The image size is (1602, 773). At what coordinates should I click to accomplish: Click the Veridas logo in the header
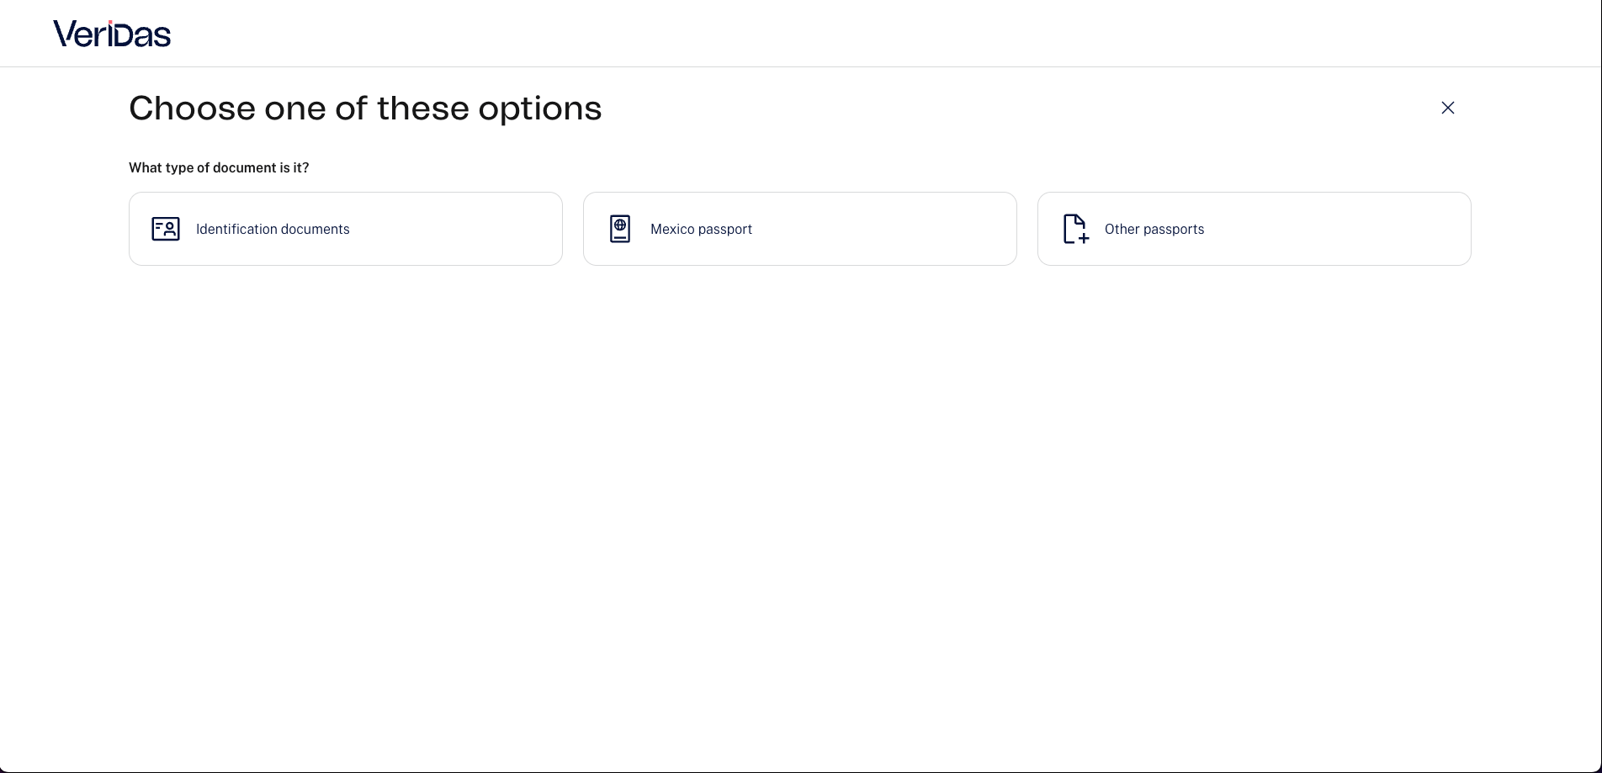point(112,34)
